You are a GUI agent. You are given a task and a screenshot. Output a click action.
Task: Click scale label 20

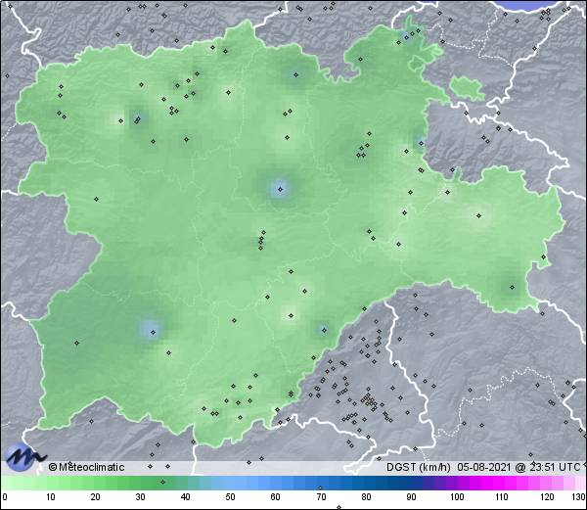pos(96,497)
